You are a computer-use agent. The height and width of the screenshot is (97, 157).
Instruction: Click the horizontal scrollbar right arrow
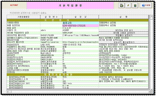149,92
